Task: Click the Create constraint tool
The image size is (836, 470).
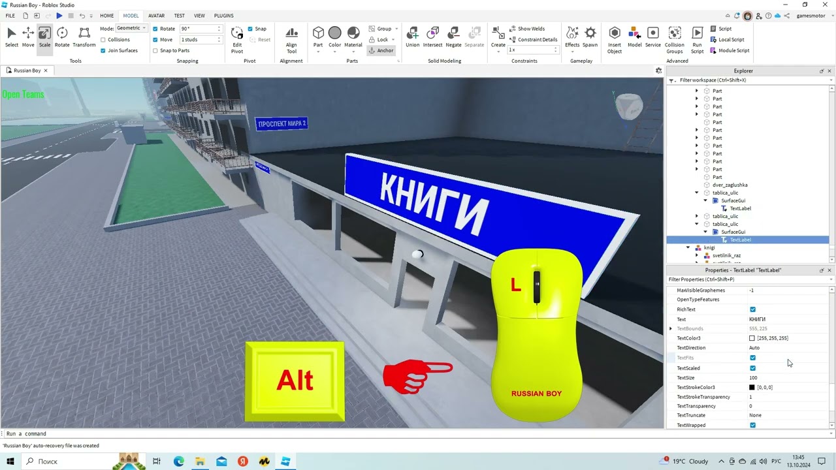Action: (498, 37)
